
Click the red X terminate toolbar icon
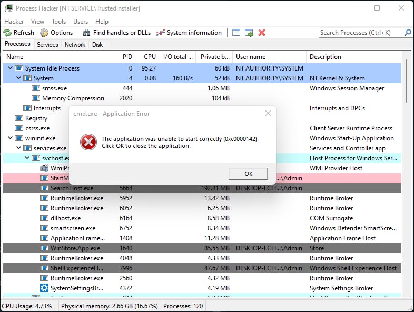coord(262,33)
